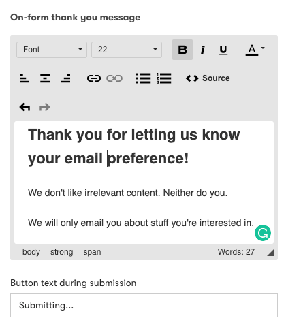The height and width of the screenshot is (333, 286).
Task: Undo the last edit
Action: point(25,107)
